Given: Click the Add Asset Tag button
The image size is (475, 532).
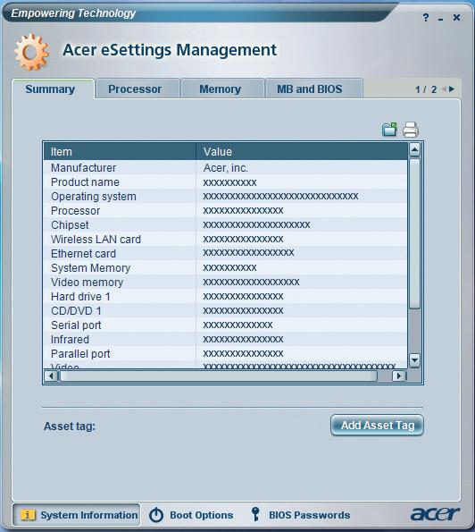Looking at the screenshot, I should (377, 425).
